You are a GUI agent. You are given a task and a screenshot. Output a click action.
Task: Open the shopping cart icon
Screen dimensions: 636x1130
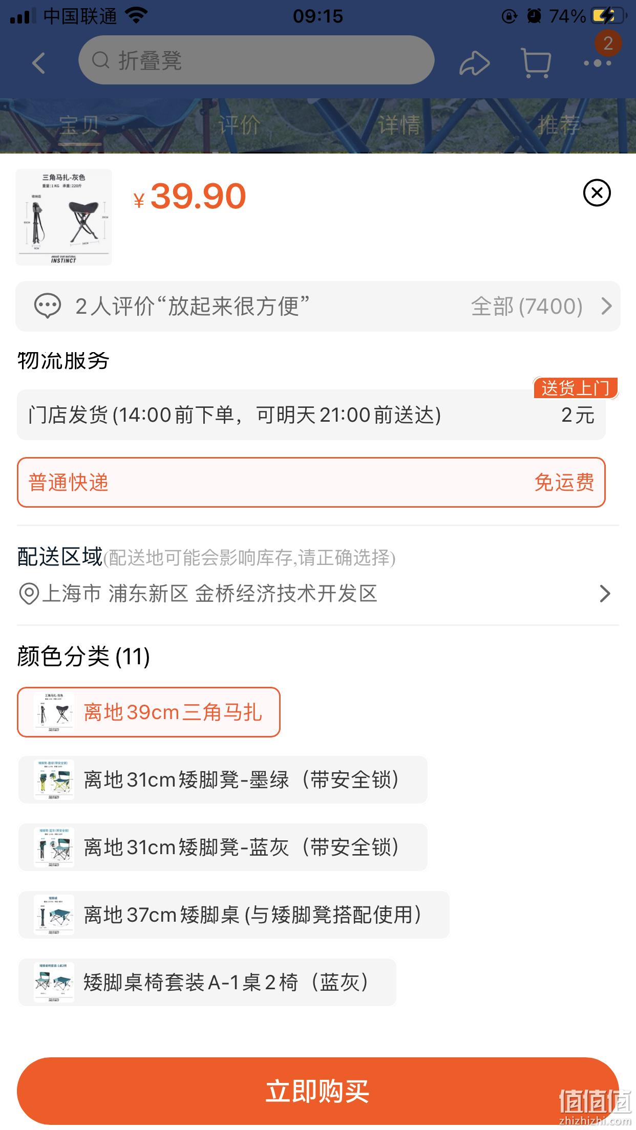pos(535,63)
